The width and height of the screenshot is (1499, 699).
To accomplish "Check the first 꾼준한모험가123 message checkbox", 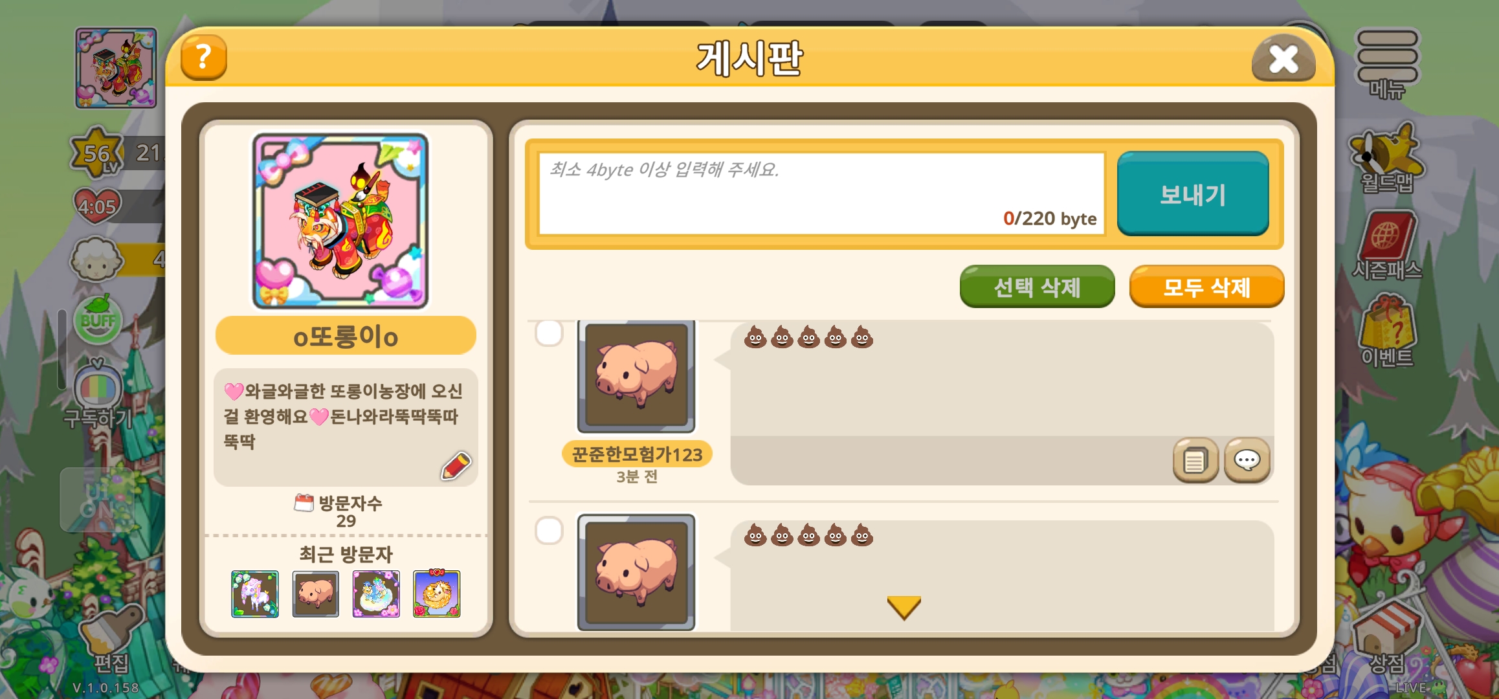I will coord(549,333).
